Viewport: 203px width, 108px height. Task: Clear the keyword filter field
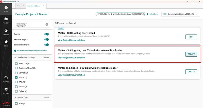click(x=47, y=24)
